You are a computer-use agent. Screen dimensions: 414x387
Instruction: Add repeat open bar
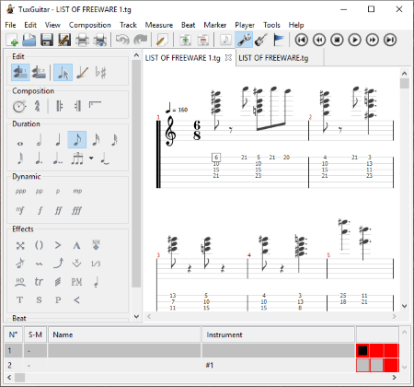pos(60,106)
